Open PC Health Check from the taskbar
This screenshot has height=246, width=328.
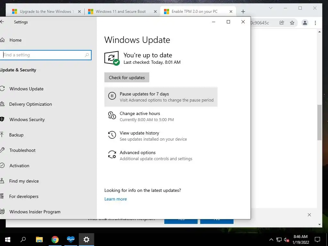point(71,240)
